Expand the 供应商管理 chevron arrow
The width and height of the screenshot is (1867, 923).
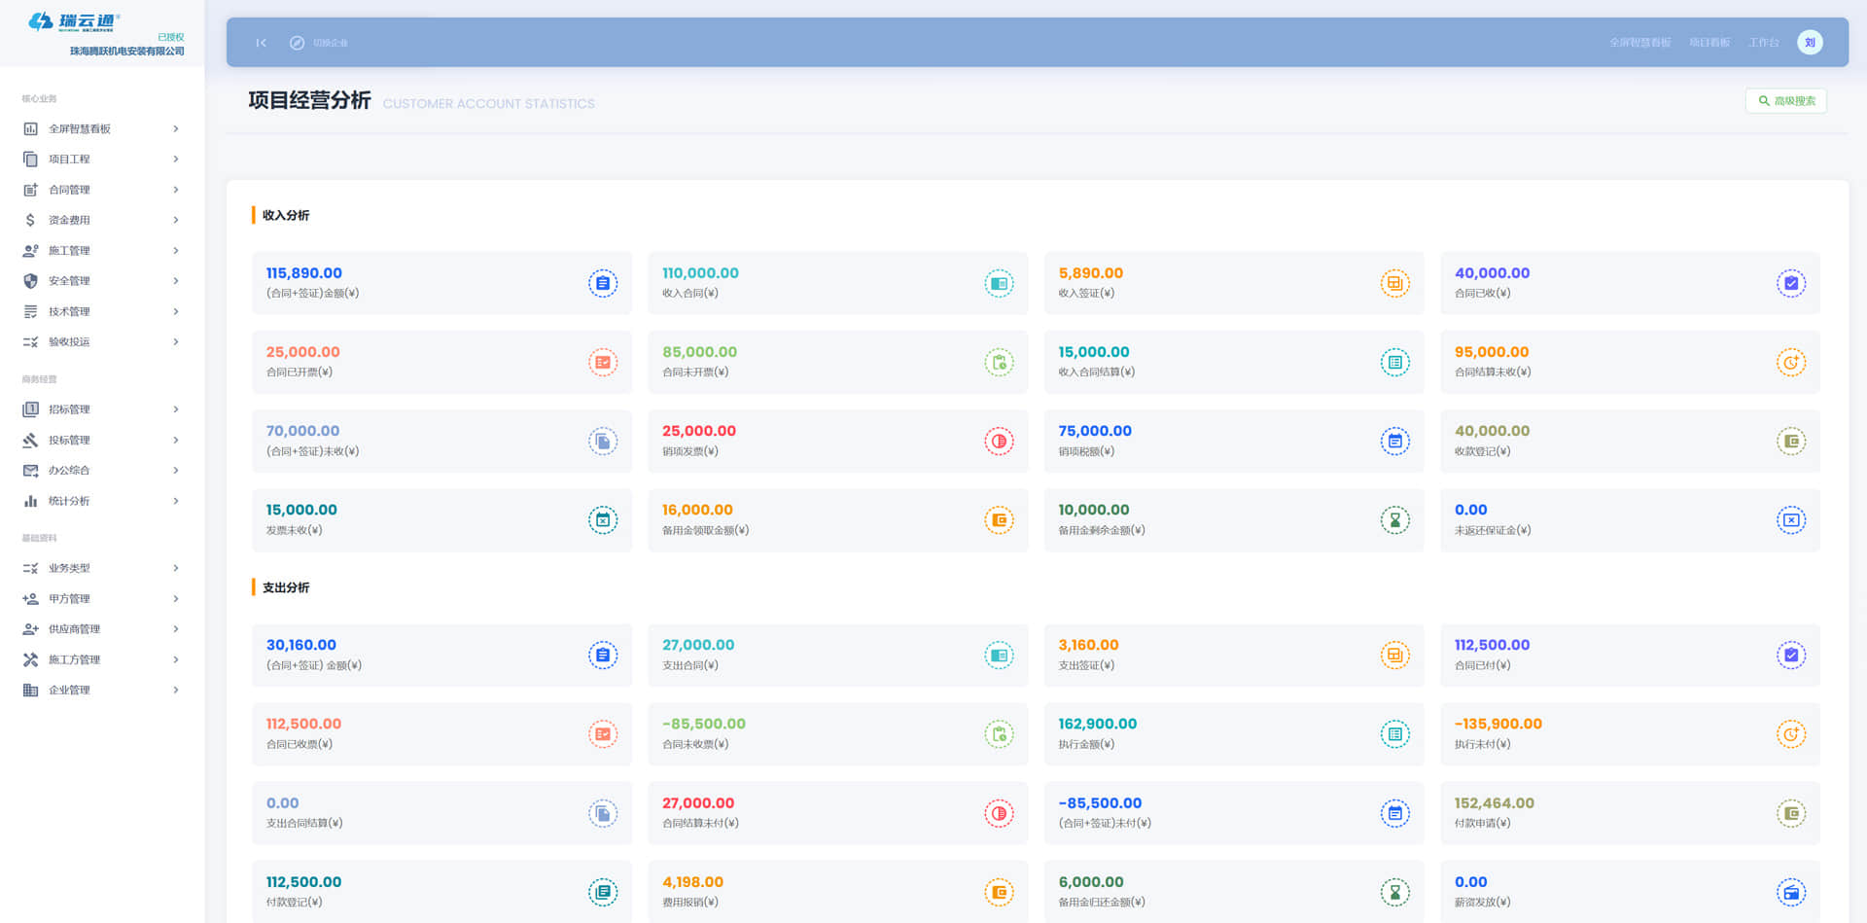[176, 629]
